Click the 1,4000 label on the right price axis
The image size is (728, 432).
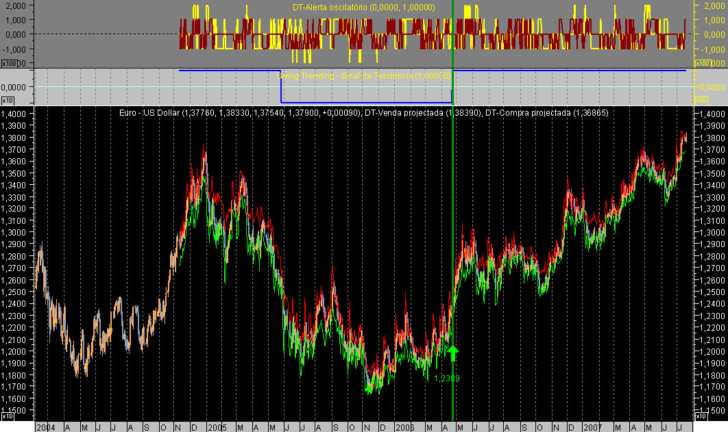click(x=714, y=114)
